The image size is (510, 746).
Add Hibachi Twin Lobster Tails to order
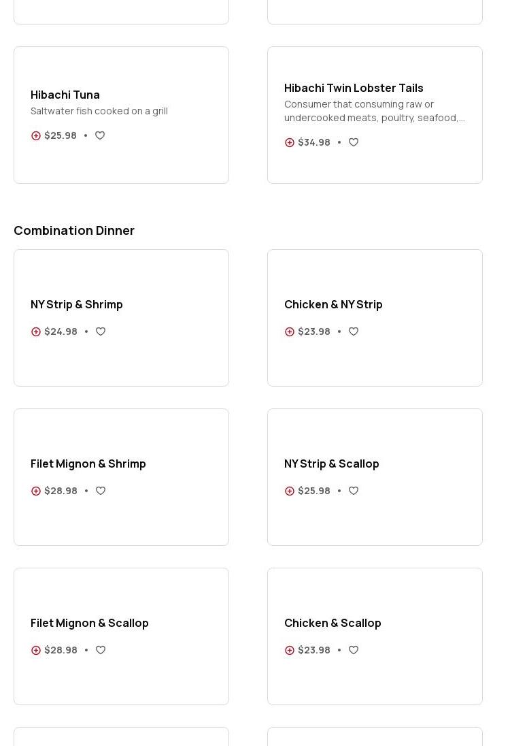[290, 142]
